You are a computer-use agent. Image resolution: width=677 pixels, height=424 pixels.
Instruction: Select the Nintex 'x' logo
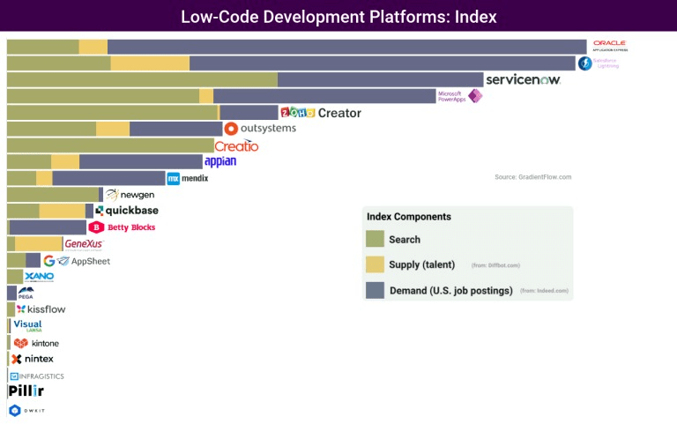click(17, 359)
